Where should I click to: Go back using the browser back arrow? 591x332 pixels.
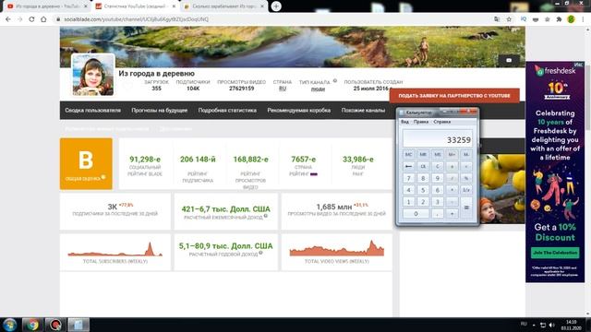pos(8,19)
